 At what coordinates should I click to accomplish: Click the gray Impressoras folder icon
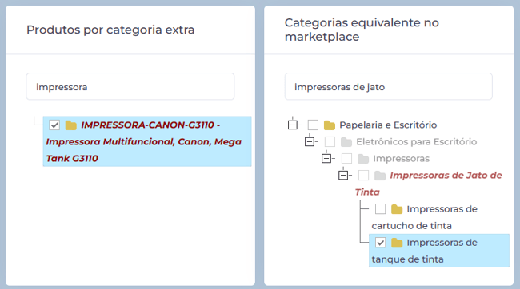(363, 159)
